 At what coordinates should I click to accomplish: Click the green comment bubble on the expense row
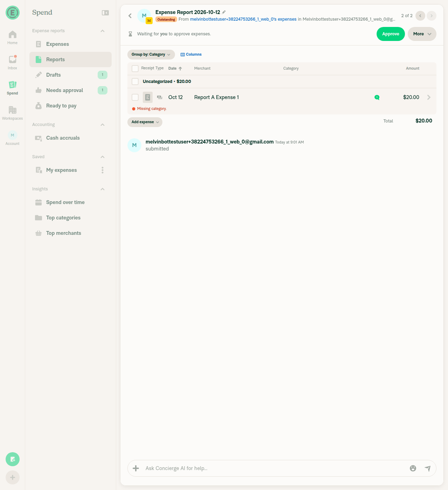pyautogui.click(x=377, y=97)
